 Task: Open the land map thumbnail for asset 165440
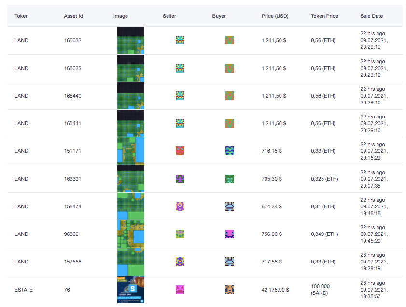tap(130, 96)
